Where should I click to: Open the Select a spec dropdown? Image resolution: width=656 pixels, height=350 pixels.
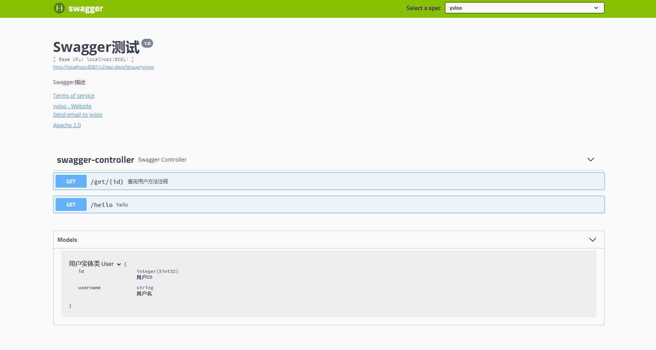[x=524, y=8]
